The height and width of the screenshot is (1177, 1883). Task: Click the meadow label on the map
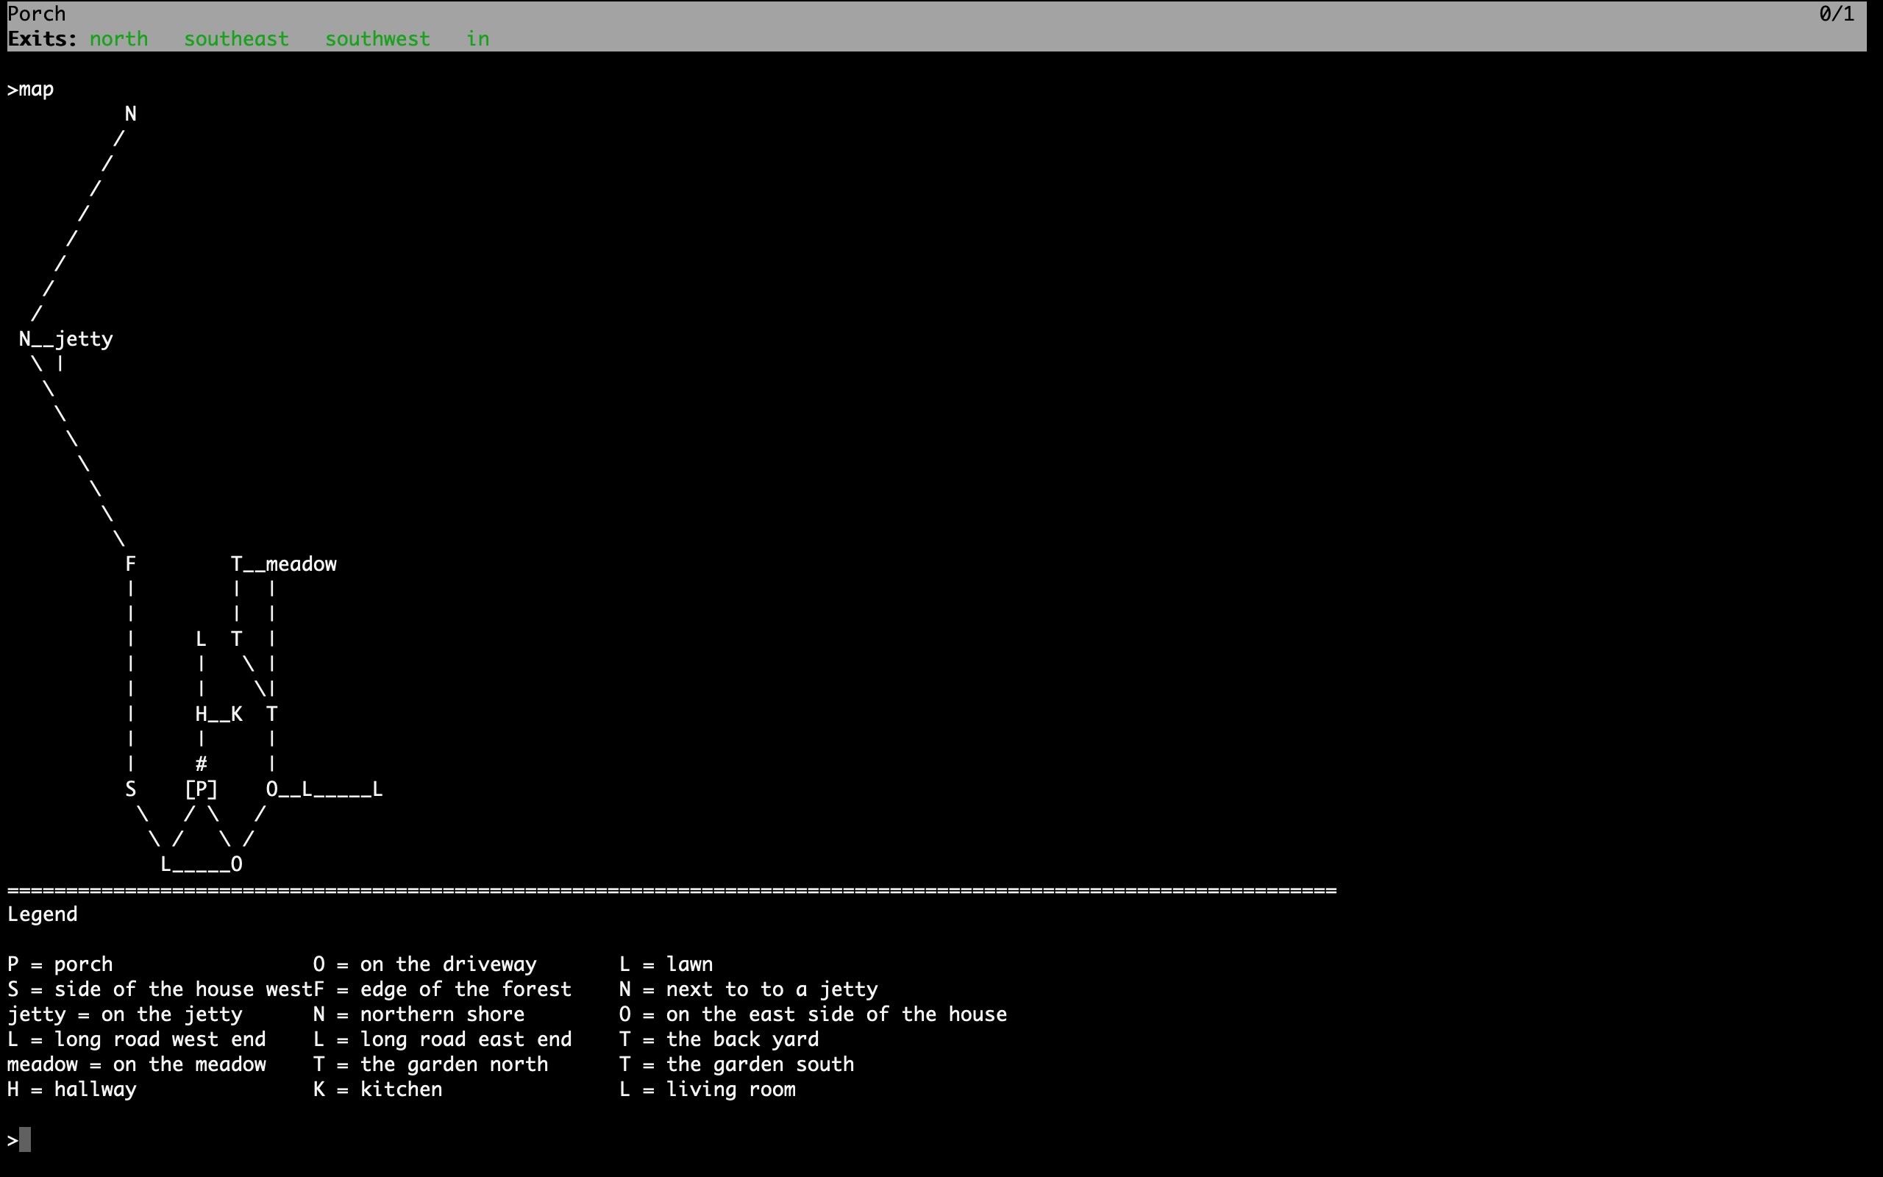tap(301, 564)
